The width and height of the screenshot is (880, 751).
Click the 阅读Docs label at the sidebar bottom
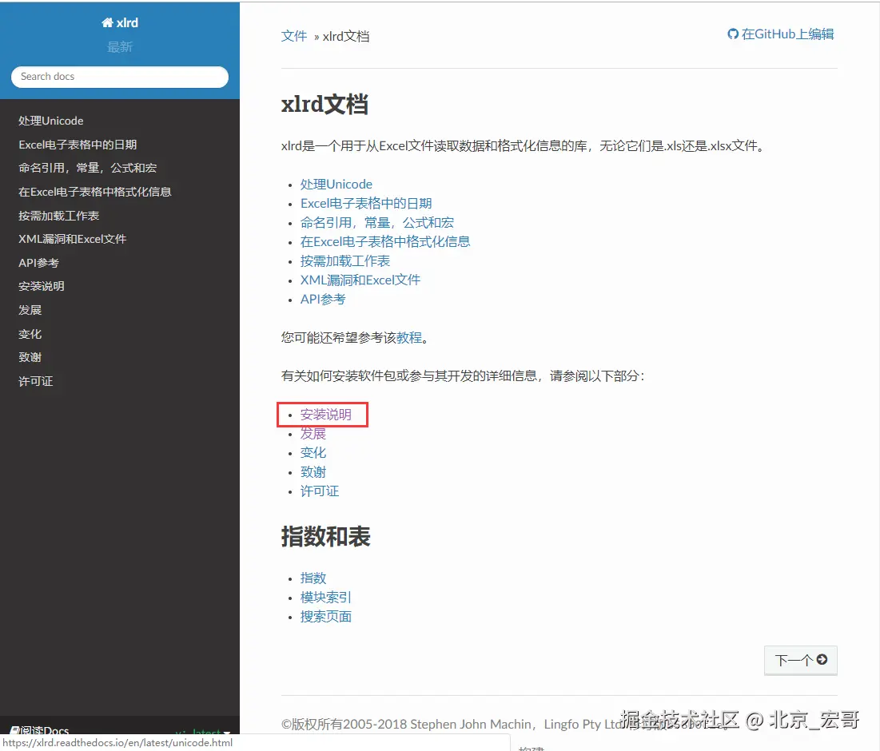(x=39, y=730)
